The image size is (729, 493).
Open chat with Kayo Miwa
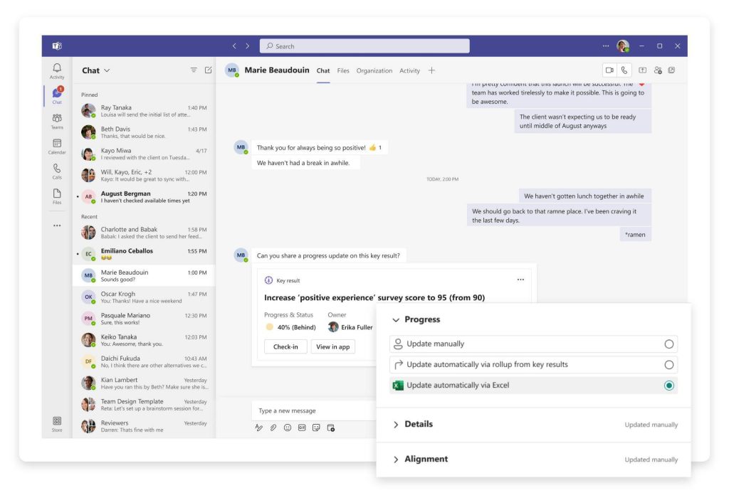[x=144, y=154]
